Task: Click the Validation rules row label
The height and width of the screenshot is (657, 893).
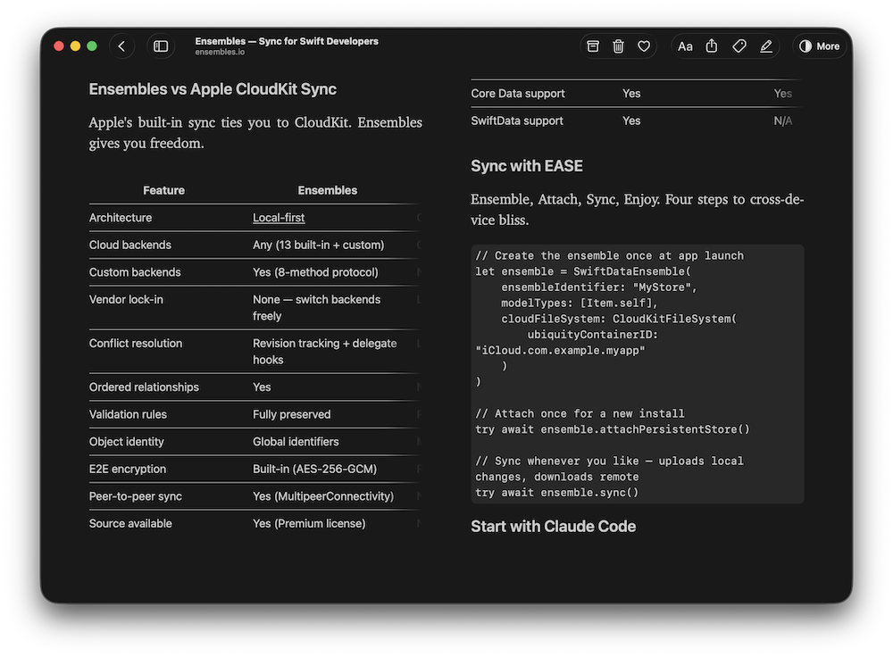Action: coord(128,414)
